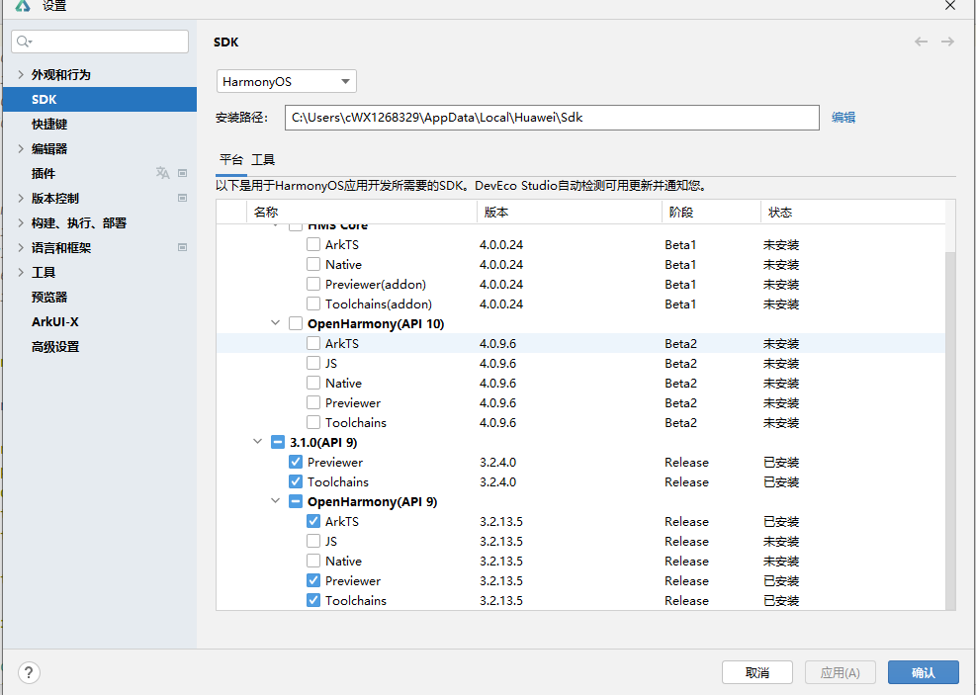This screenshot has width=976, height=695.
Task: Click the 应用(A) button
Action: click(x=841, y=672)
